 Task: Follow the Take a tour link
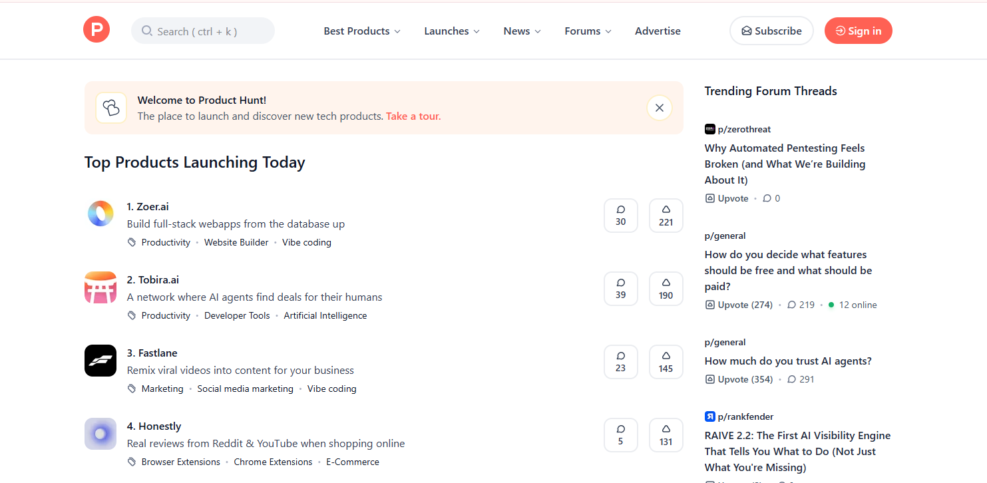[413, 116]
